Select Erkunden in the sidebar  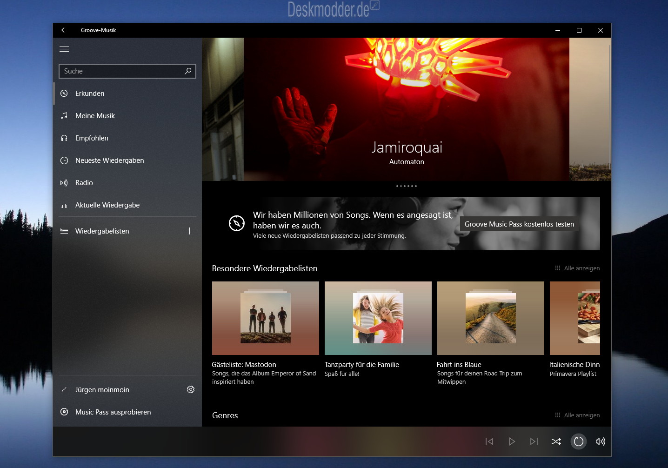(127, 94)
